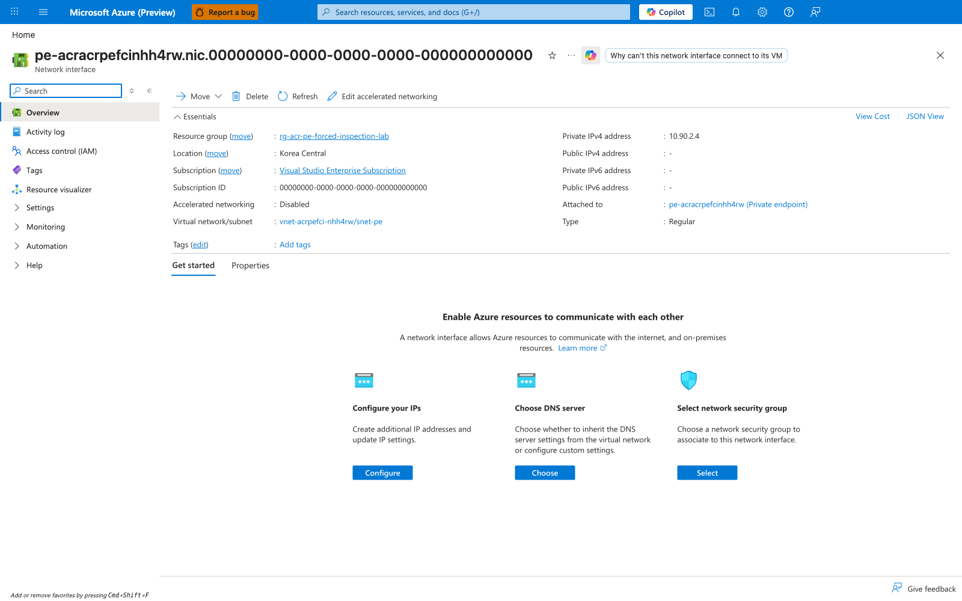The image size is (962, 601).
Task: Click Give feedback at the bottom
Action: click(x=924, y=589)
